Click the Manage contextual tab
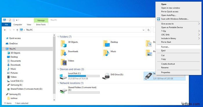The width and height of the screenshot is (203, 107). tap(41, 21)
